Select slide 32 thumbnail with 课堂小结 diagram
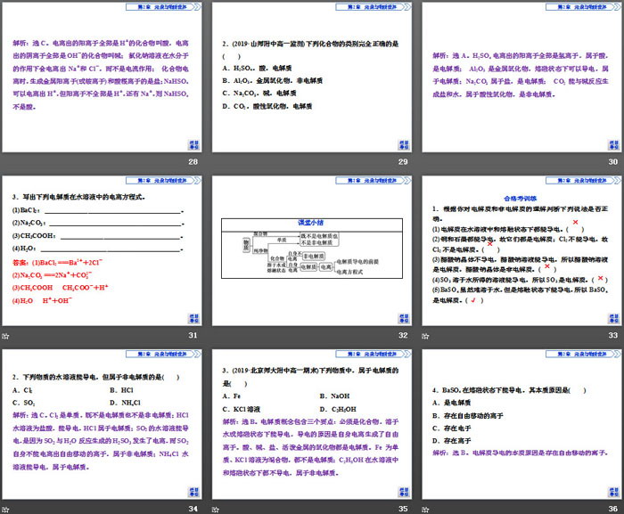 click(x=312, y=251)
